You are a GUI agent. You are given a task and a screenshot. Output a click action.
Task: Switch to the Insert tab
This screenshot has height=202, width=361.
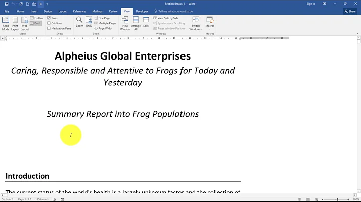click(x=34, y=11)
